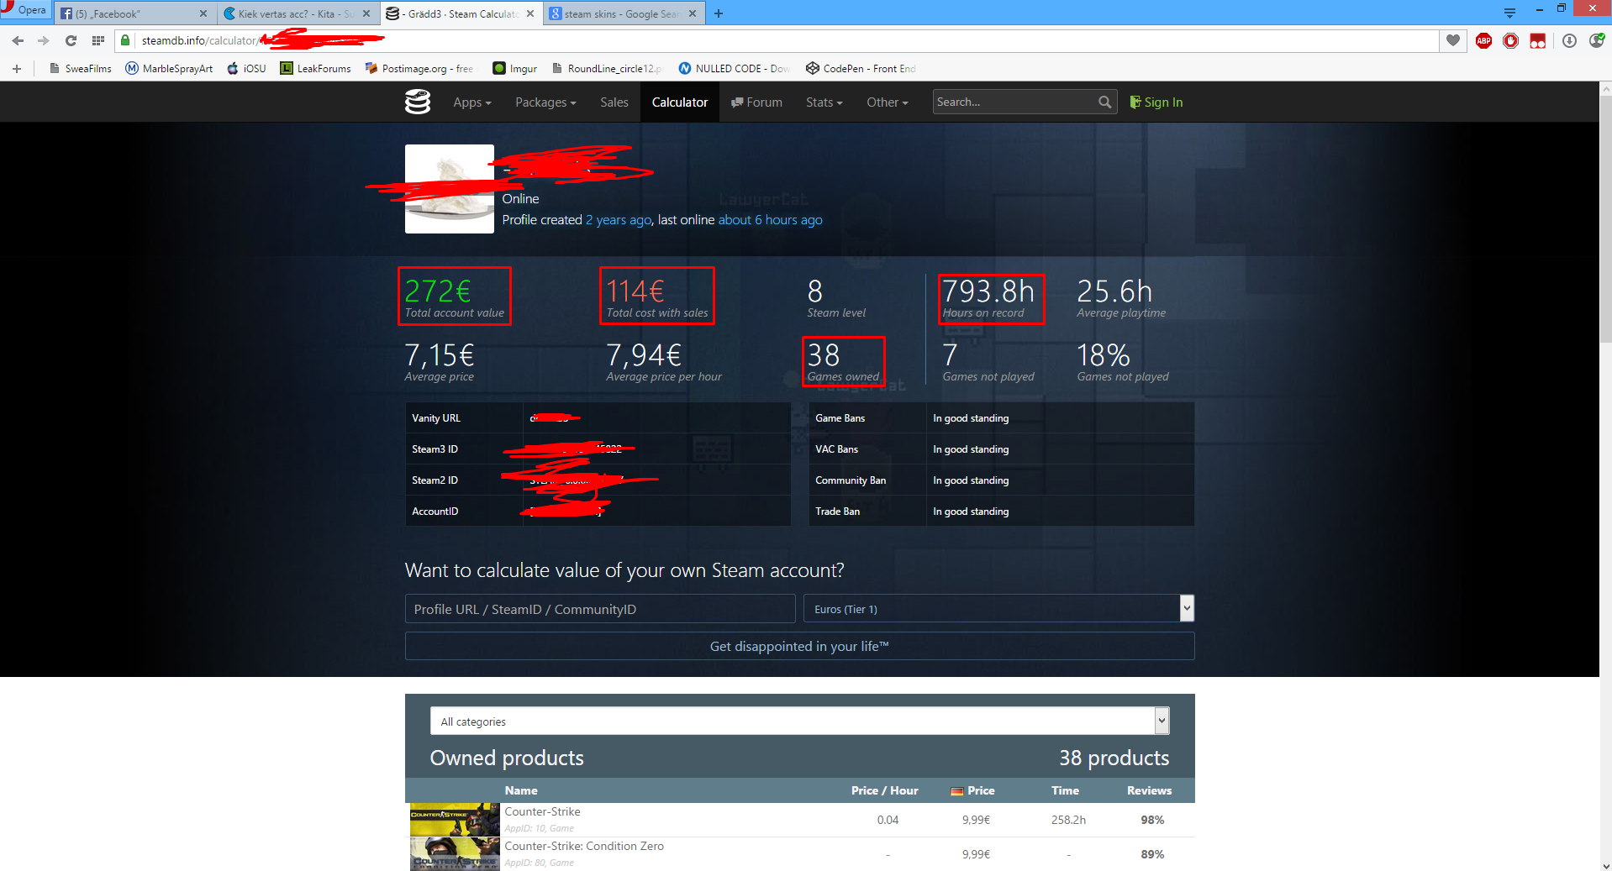This screenshot has height=871, width=1612.
Task: Open the red two-circle extension icon
Action: 1537,40
